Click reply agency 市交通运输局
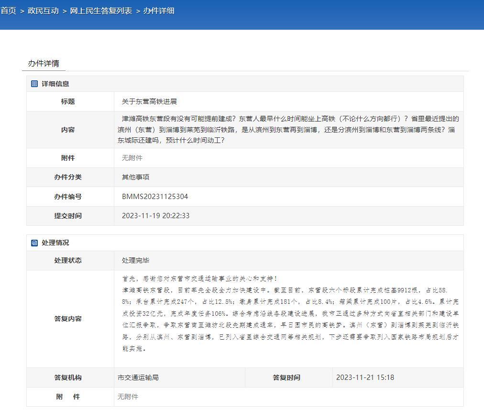The height and width of the screenshot is (411, 484). (138, 378)
